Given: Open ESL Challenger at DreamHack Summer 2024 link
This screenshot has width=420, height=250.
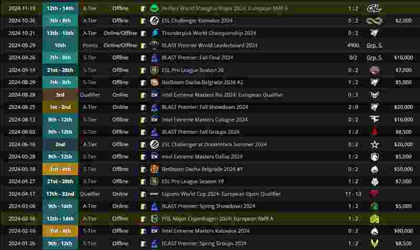Looking at the screenshot, I should 214,144.
